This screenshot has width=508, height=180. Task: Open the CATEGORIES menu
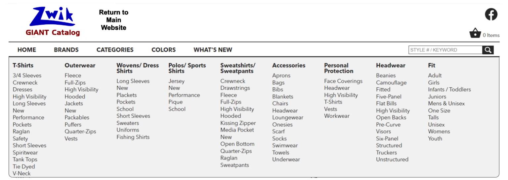pos(115,50)
